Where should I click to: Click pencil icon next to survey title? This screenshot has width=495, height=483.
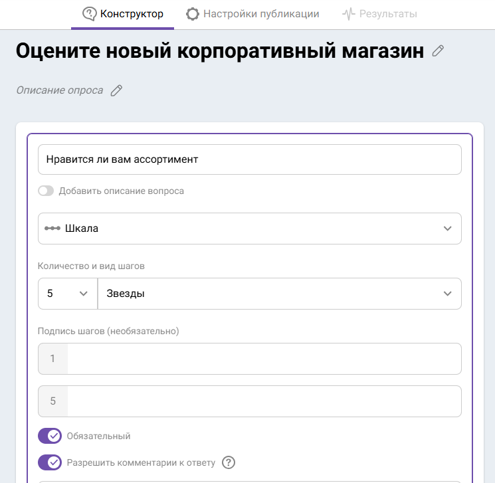(438, 51)
